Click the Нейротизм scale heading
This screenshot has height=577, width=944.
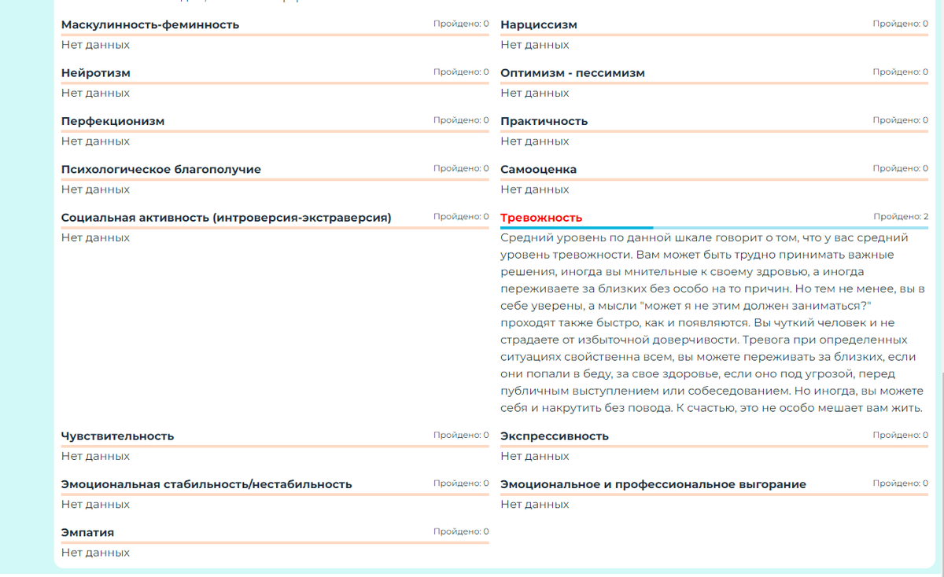point(96,73)
